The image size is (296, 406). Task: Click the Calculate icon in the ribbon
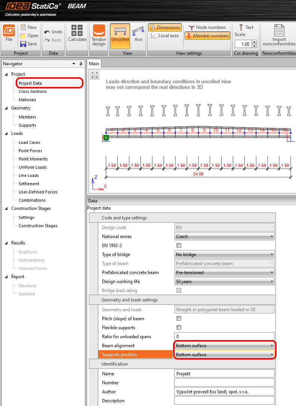(77, 30)
